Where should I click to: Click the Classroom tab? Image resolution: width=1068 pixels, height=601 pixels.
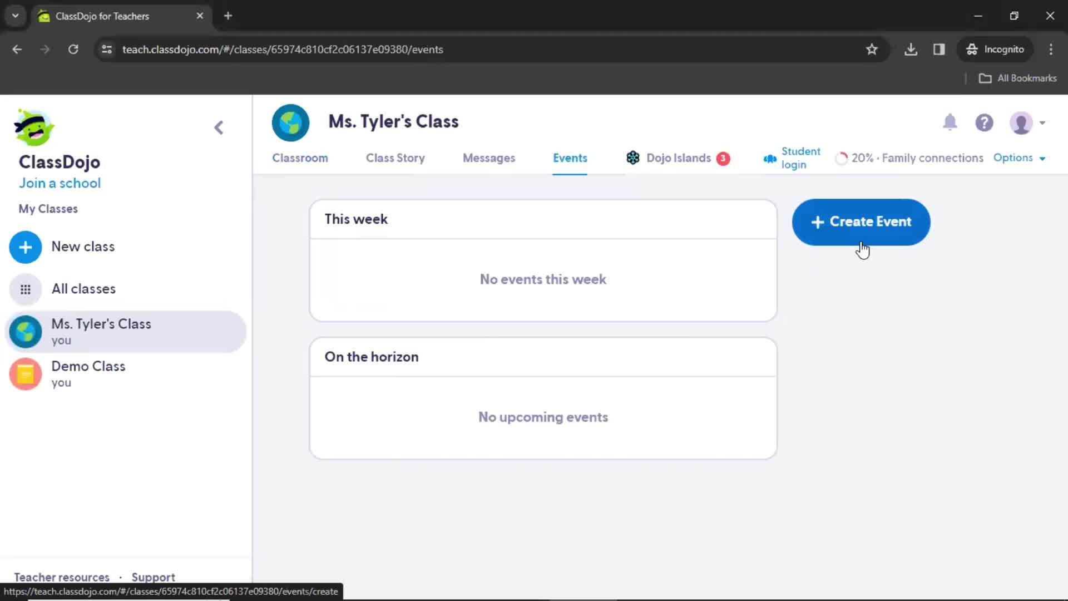(x=299, y=158)
